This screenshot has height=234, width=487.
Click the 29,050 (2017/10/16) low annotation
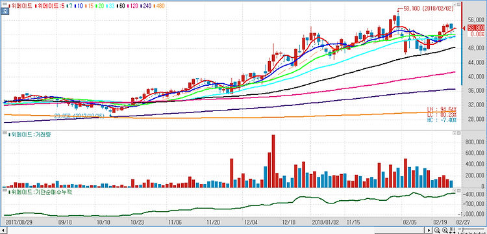(x=79, y=115)
